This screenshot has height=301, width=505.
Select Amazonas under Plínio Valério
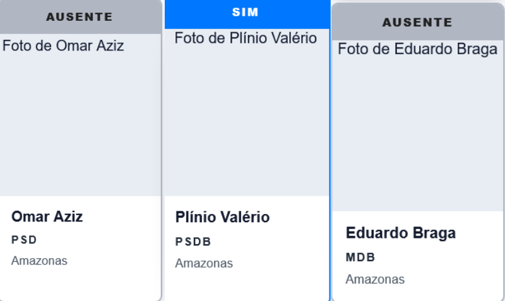coord(204,263)
